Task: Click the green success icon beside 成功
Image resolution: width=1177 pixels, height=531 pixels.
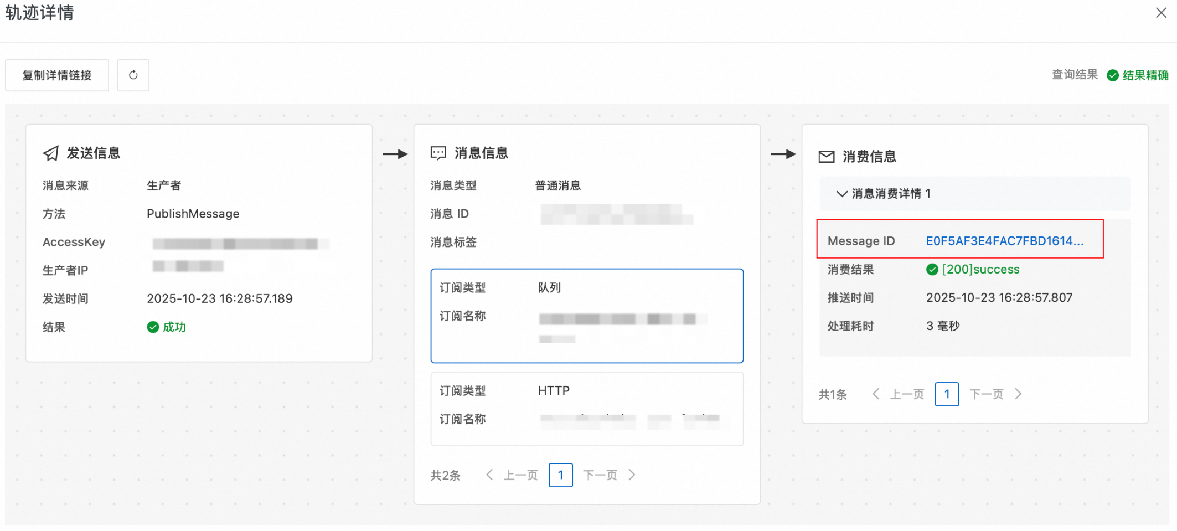Action: (x=153, y=327)
